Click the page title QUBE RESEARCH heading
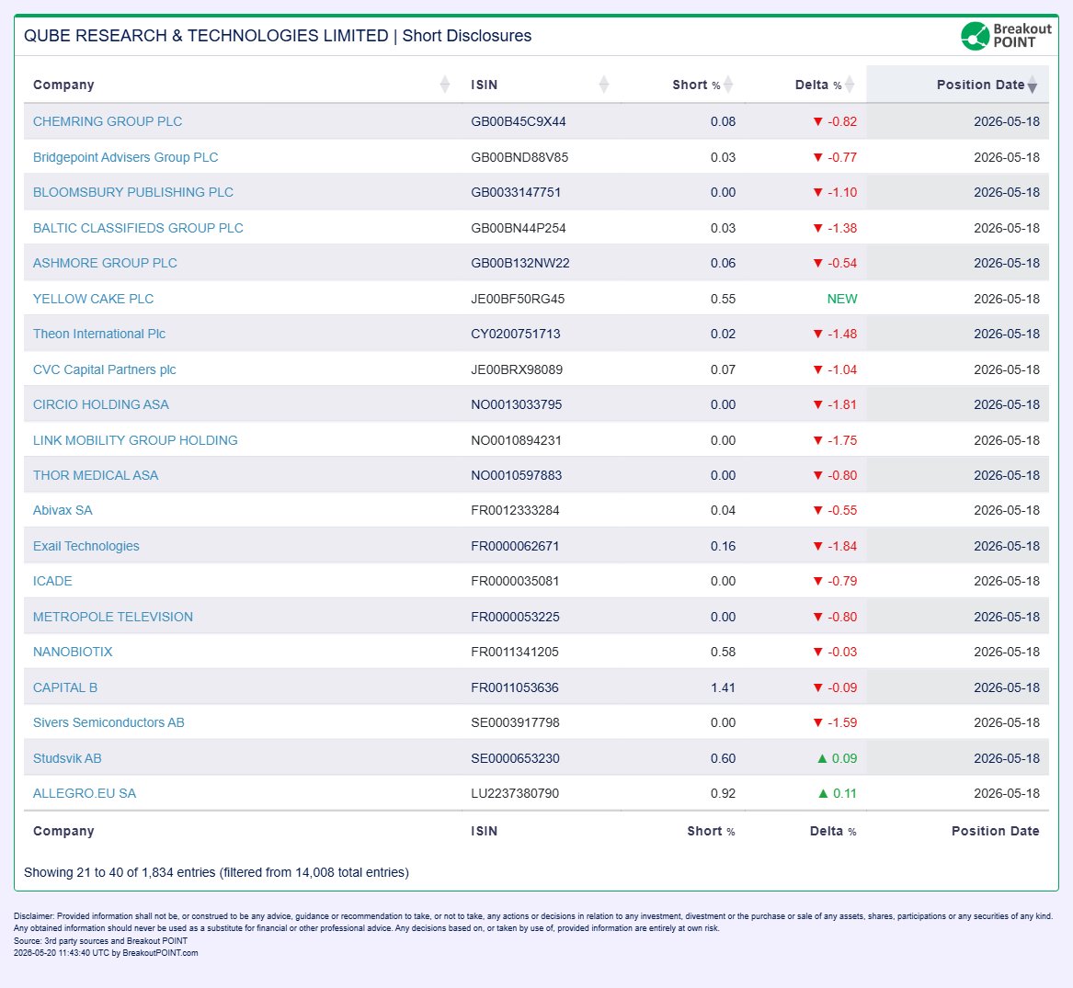The height and width of the screenshot is (988, 1073). point(277,36)
